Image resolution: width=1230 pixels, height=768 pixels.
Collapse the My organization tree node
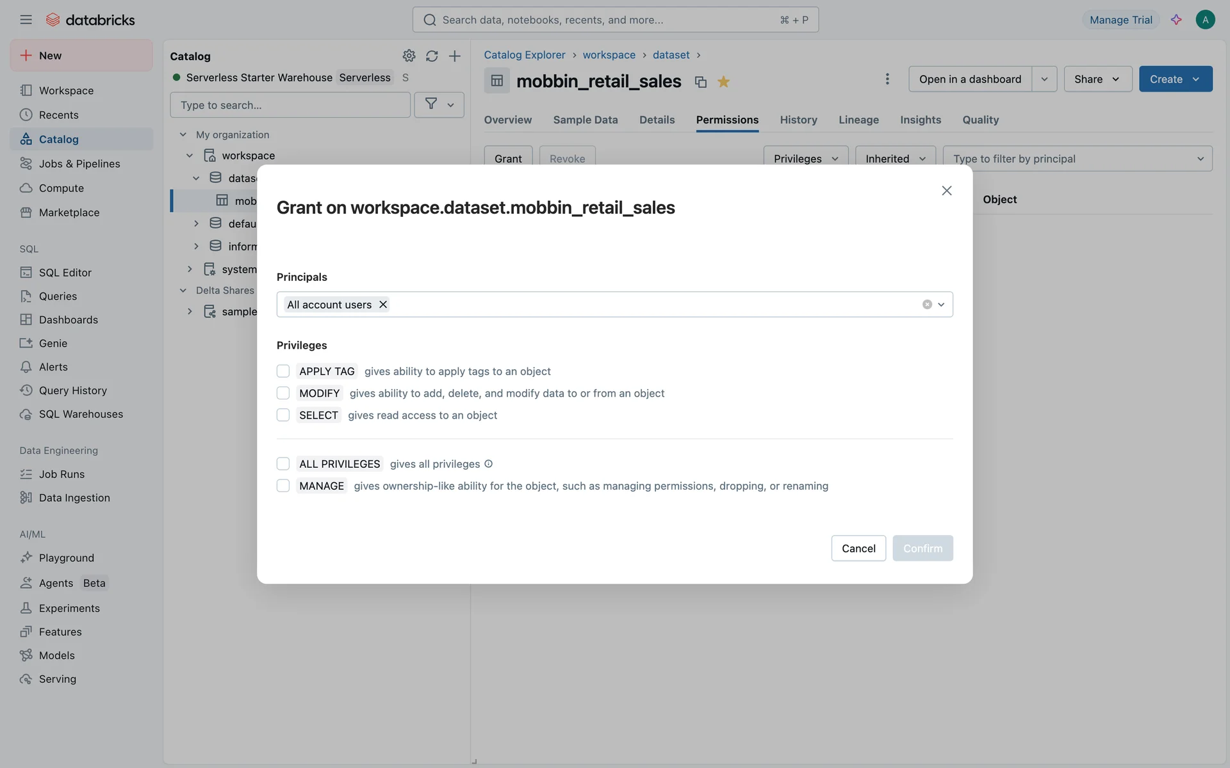183,134
